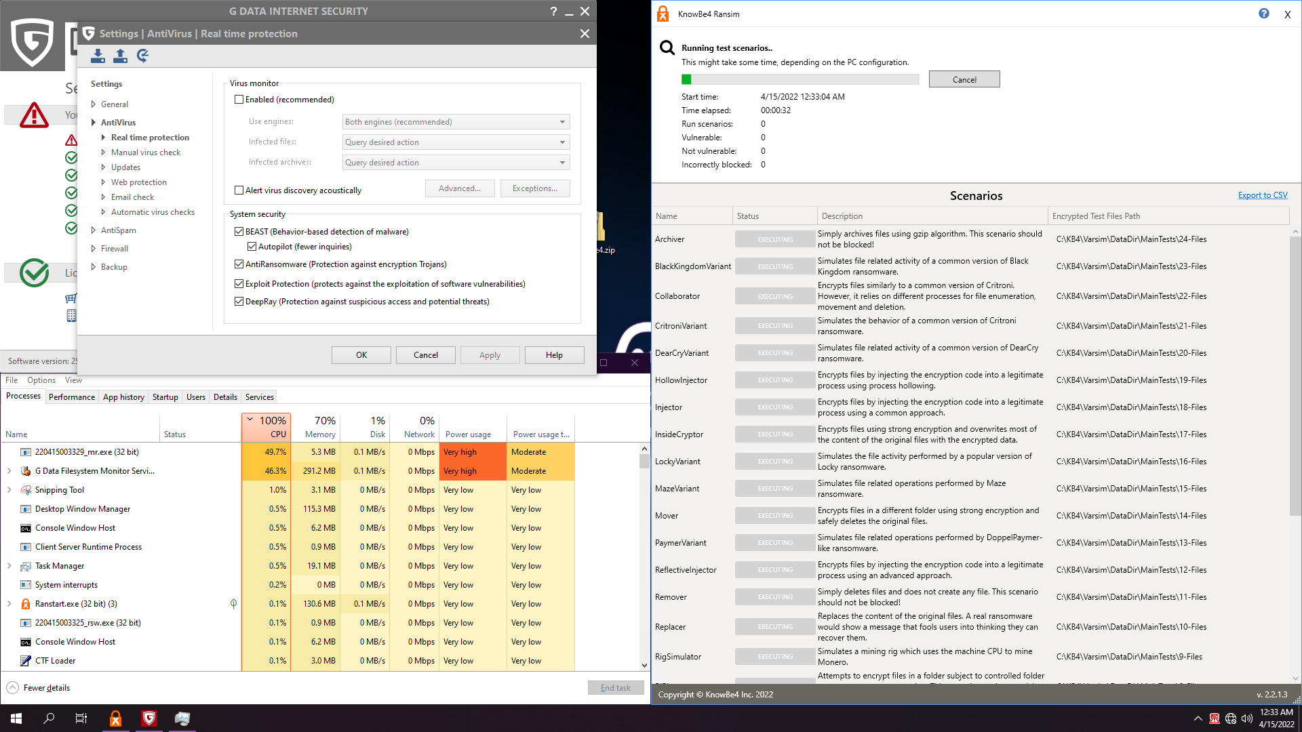Image resolution: width=1302 pixels, height=732 pixels.
Task: Open KnowBe4 Ransim help question-mark icon
Action: pyautogui.click(x=1264, y=14)
